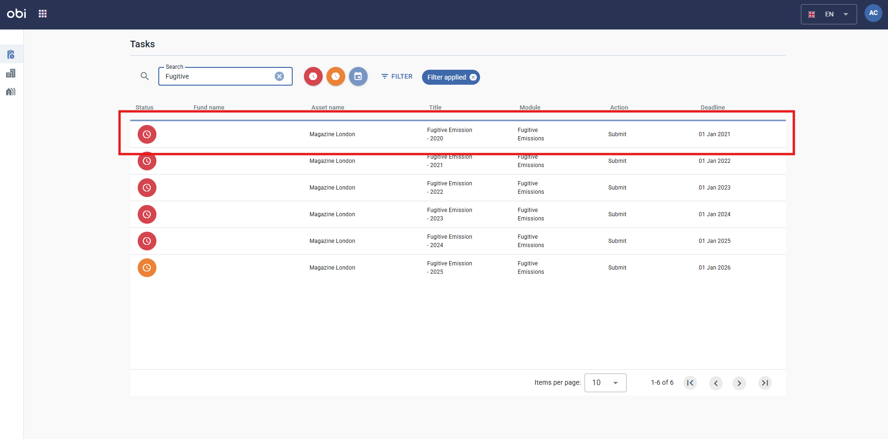
Task: Click status icon of Fugitive Emission 2022
Action: (147, 188)
